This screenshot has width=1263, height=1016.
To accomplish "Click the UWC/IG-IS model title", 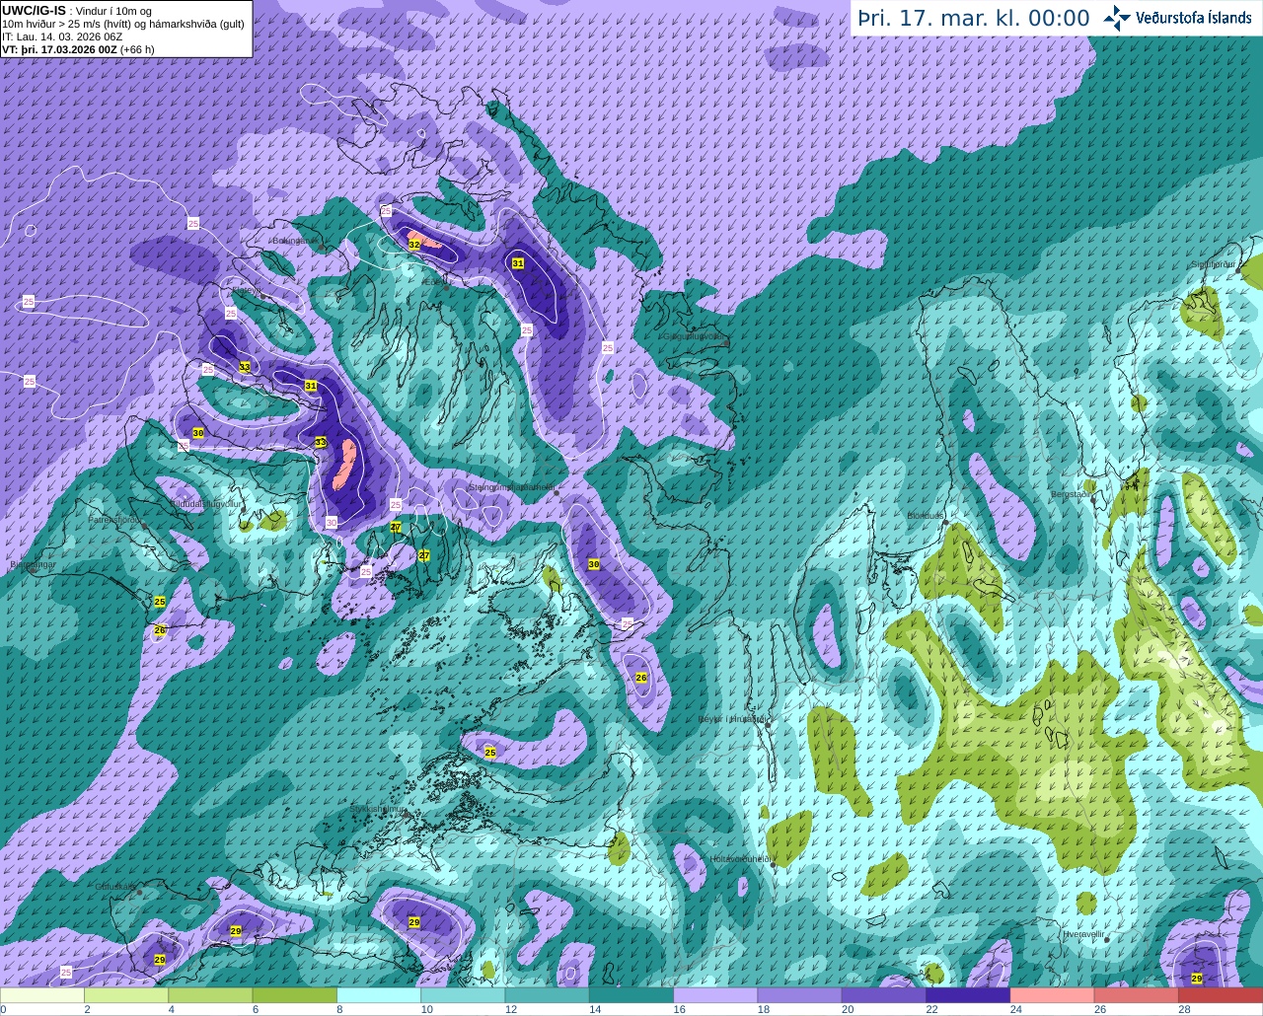I will (x=34, y=10).
